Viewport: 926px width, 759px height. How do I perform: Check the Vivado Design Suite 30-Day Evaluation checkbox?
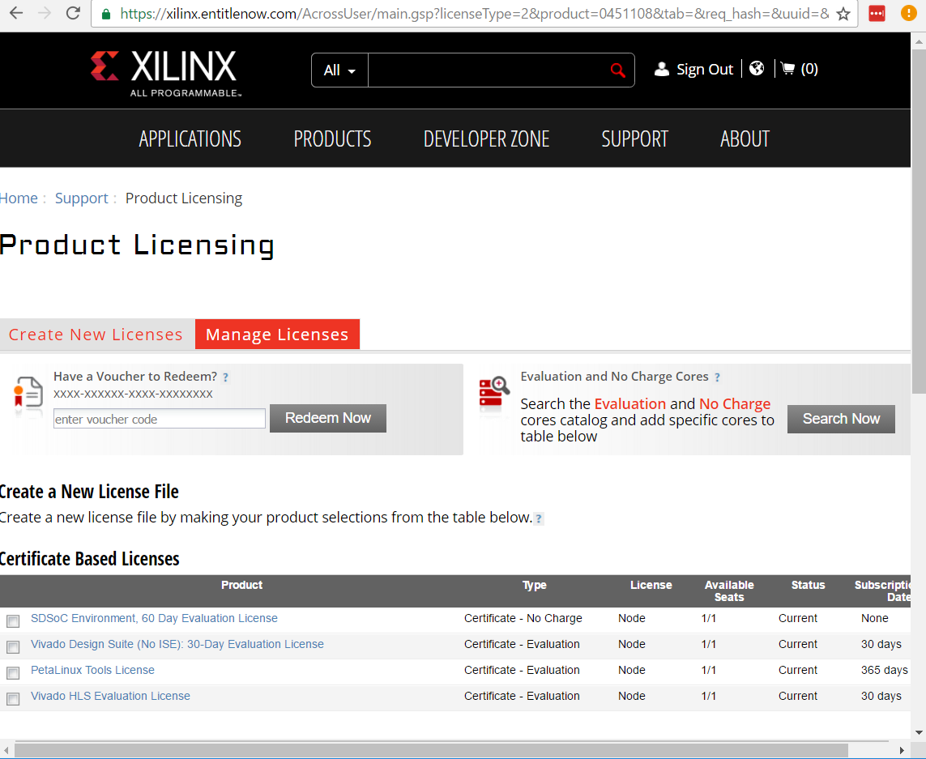(x=13, y=646)
